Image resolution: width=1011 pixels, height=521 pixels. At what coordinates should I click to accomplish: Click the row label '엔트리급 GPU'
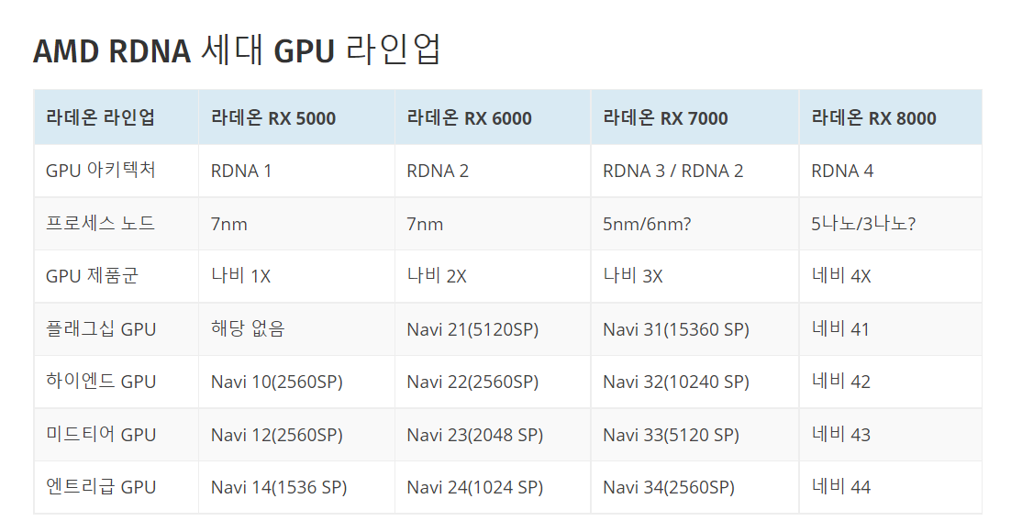[117, 487]
